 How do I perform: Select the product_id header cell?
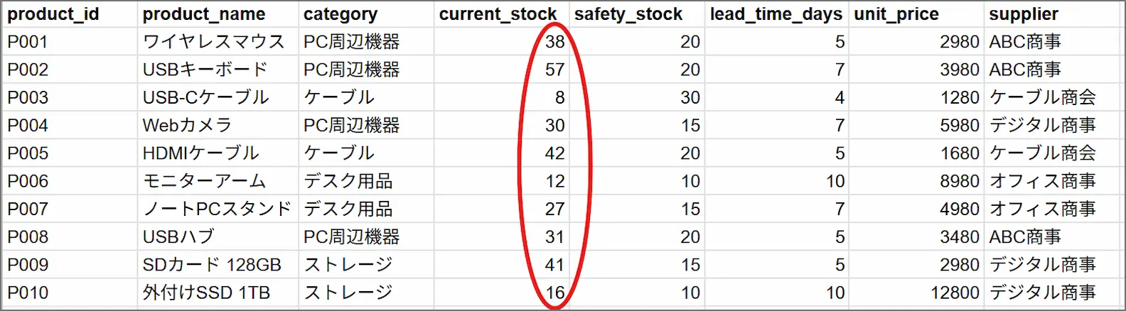69,14
